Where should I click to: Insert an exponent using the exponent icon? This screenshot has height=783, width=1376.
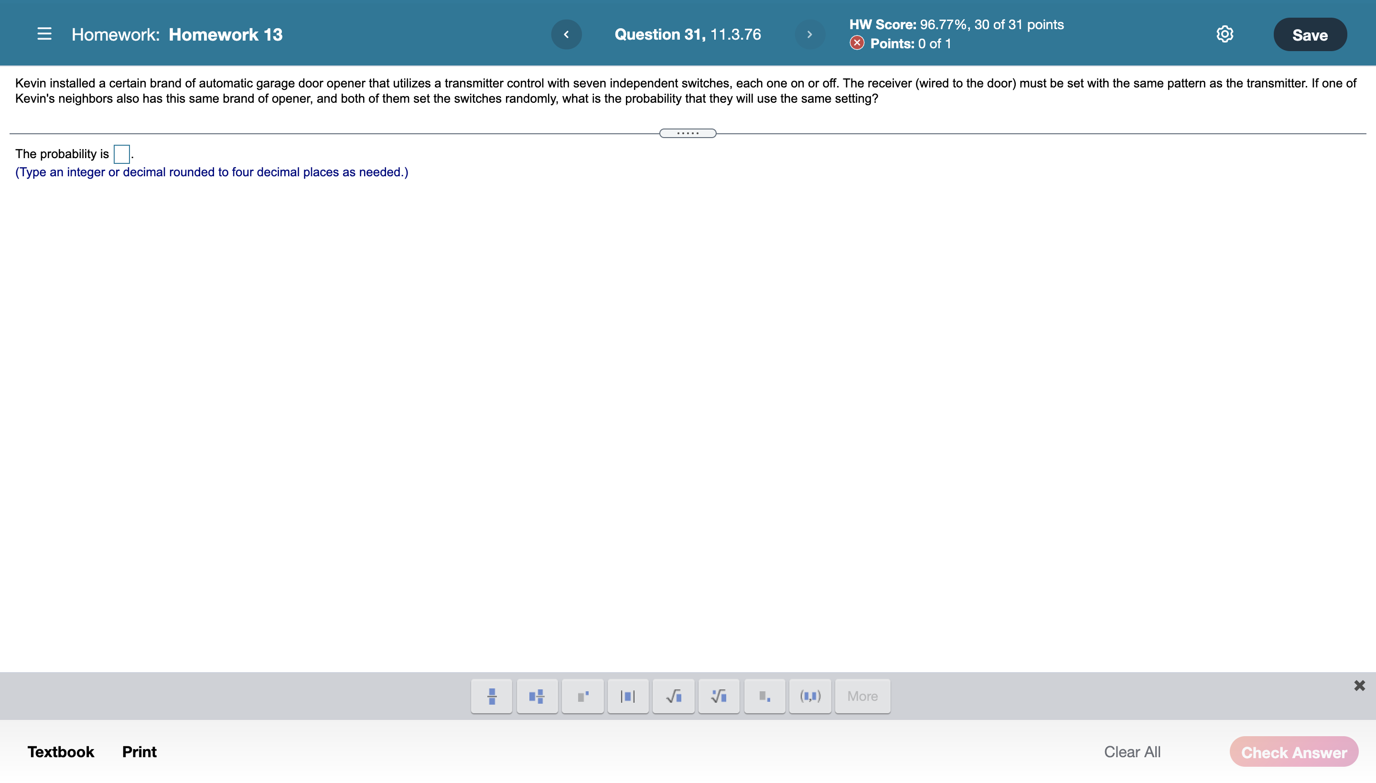tap(582, 696)
